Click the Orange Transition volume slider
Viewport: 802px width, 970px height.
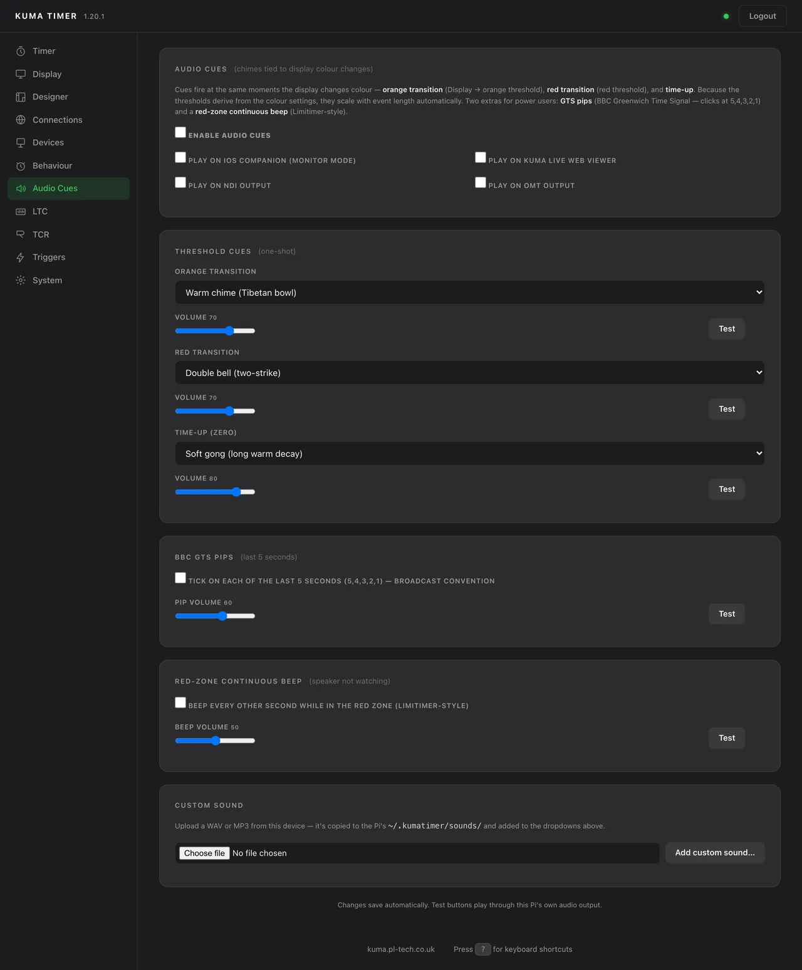(x=215, y=331)
